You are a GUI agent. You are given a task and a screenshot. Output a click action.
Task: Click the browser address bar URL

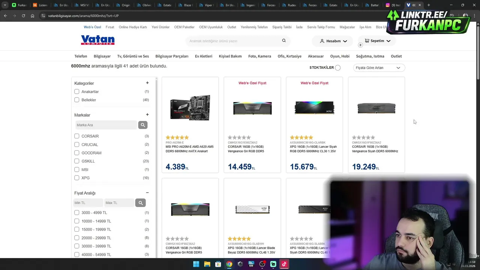pos(83,16)
